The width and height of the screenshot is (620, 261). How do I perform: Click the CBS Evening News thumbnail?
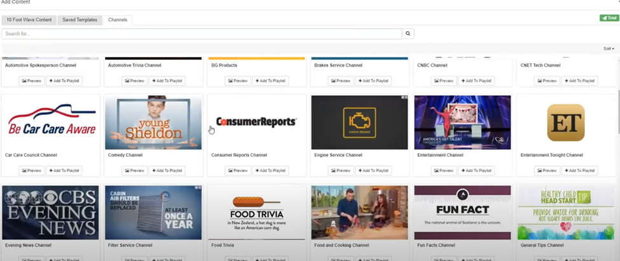point(50,213)
